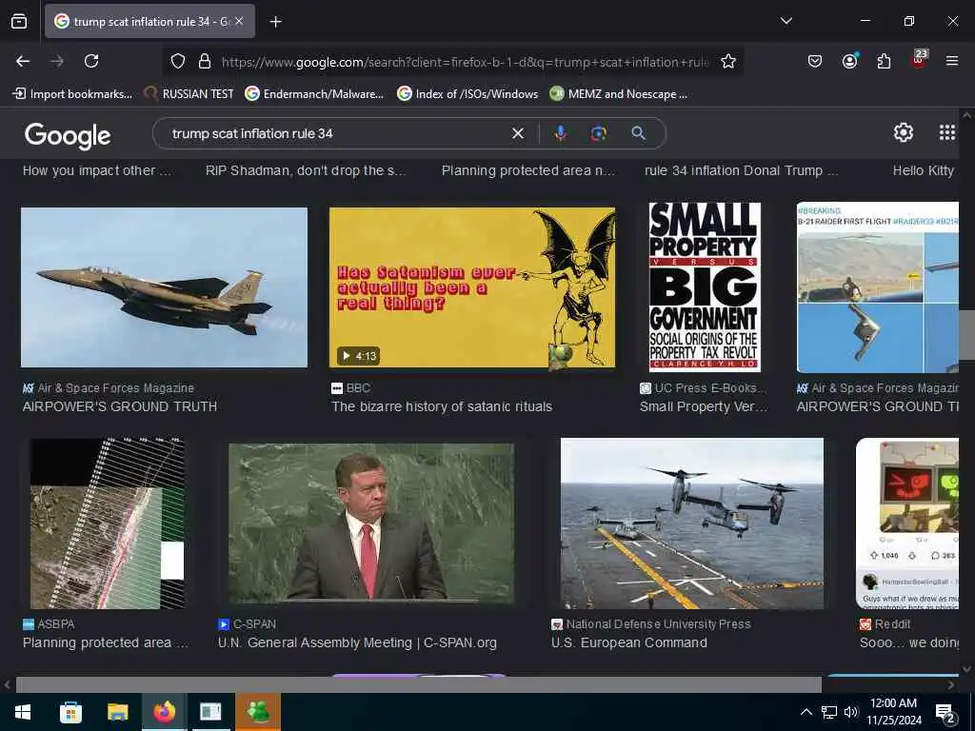This screenshot has width=975, height=731.
Task: Open the RUSSIAN TEST bookmark
Action: click(189, 94)
